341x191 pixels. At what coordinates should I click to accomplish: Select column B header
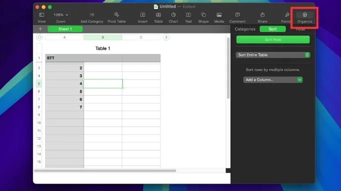[x=103, y=37]
